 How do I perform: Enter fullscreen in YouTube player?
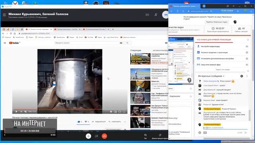coord(124,112)
